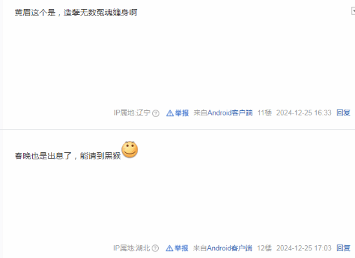Click the help icon beside IP属地:湖北
Image resolution: width=355 pixels, height=258 pixels.
click(x=155, y=248)
